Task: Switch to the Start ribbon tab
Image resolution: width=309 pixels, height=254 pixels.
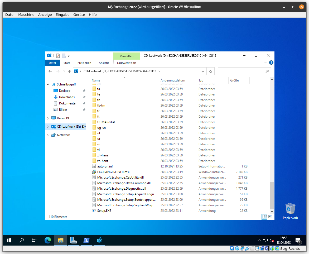Action: coord(67,63)
